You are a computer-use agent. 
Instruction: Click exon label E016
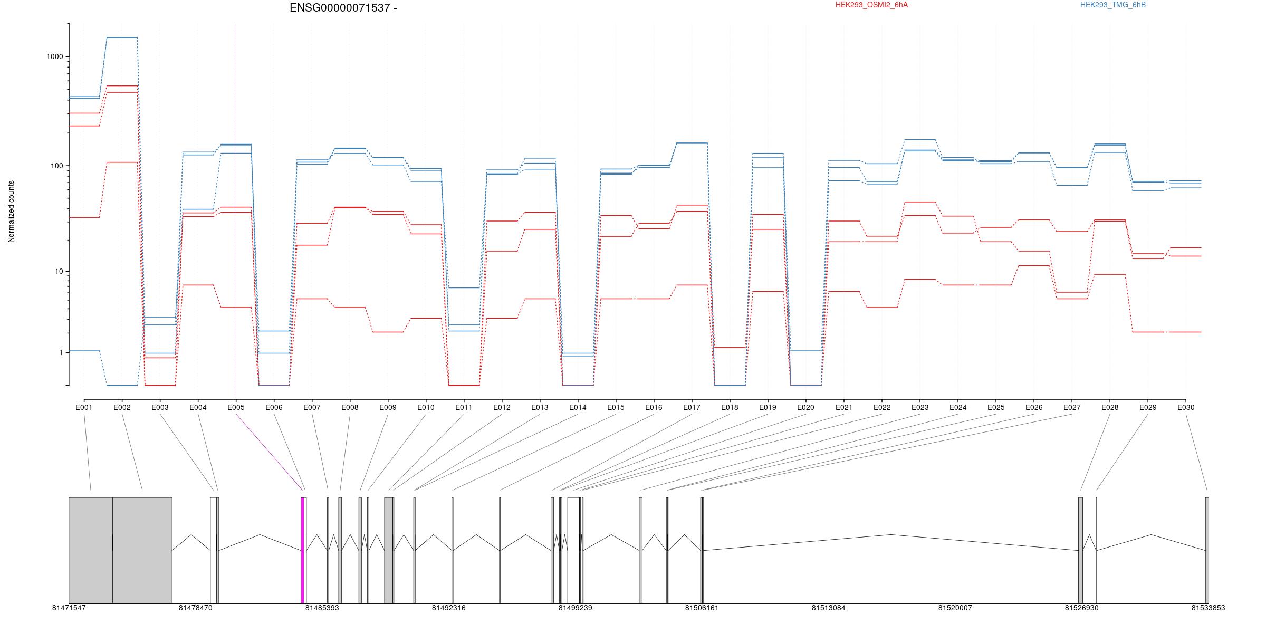(x=654, y=407)
